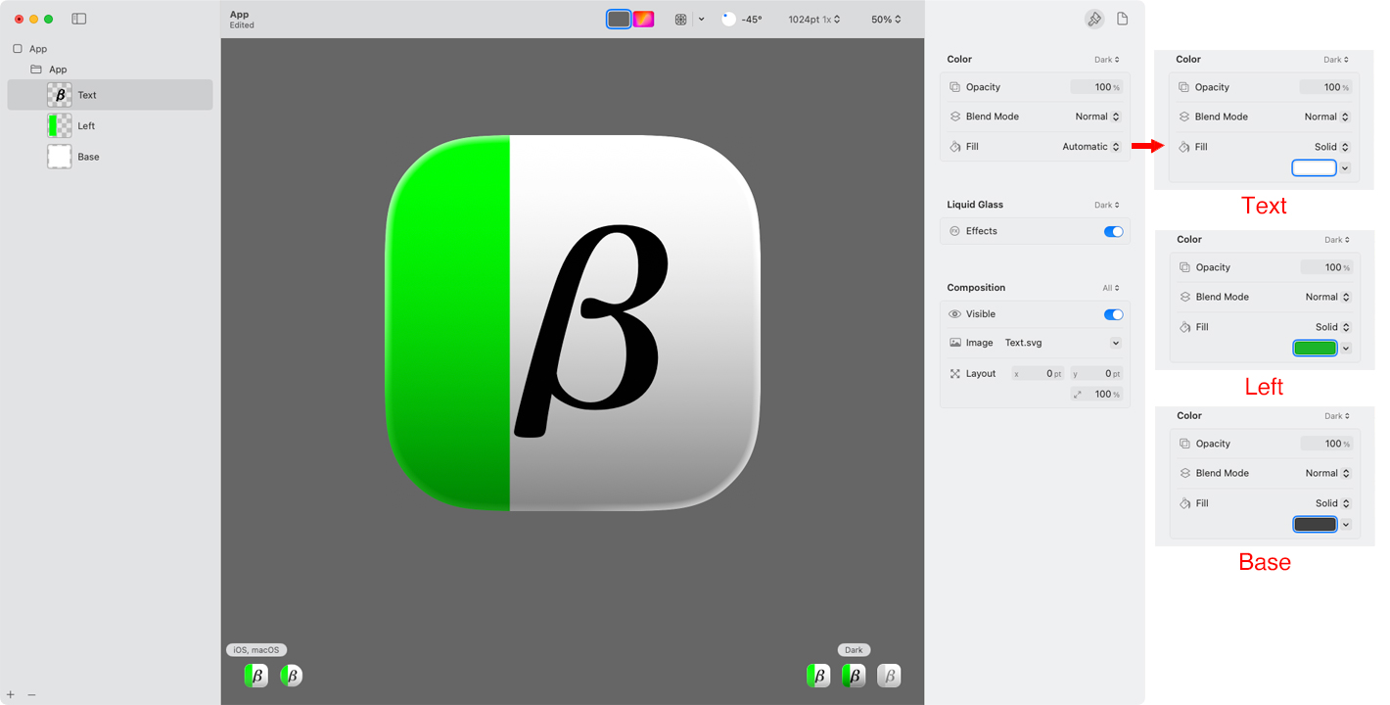Toggle the sidebar visibility icon
The width and height of the screenshot is (1390, 705).
79,19
